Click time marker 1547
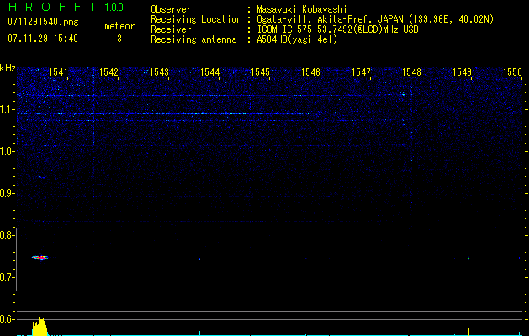Image resolution: width=529 pixels, height=336 pixels. (361, 71)
